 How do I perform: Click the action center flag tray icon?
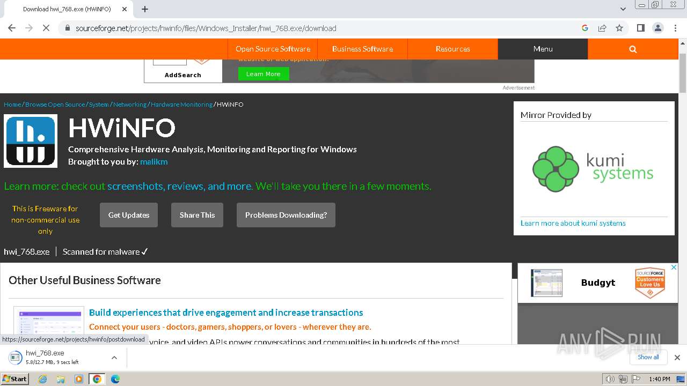(636, 379)
